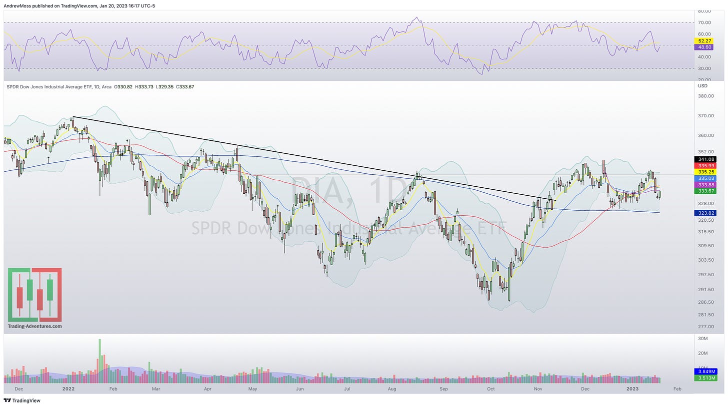
Task: Click the 380.00 price axis label
Action: 705,96
